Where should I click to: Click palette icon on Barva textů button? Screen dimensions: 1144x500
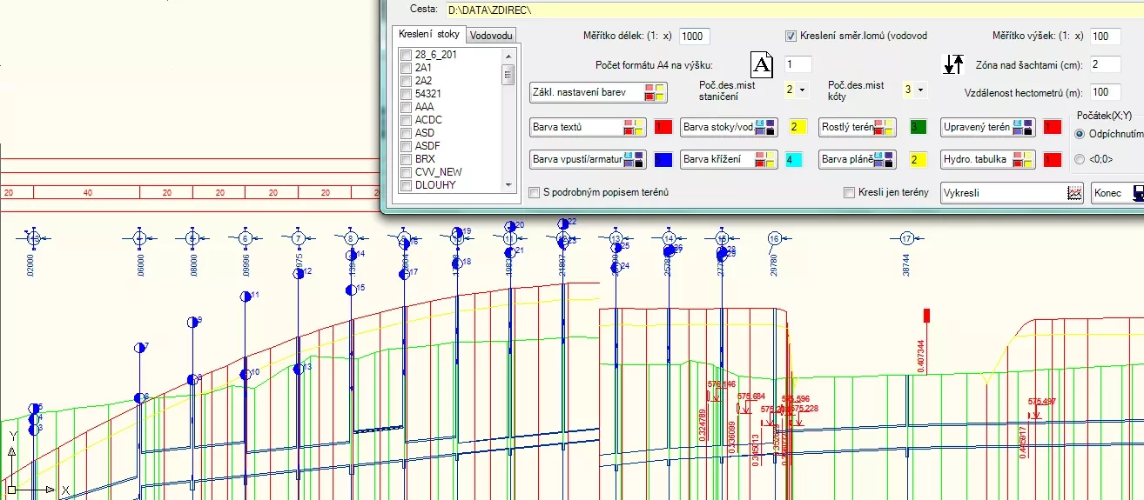(x=633, y=127)
